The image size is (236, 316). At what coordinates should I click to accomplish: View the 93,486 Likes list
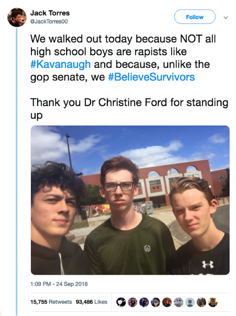[x=91, y=302]
